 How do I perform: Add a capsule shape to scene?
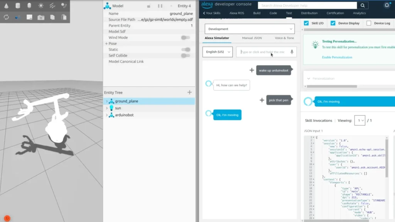point(29,5)
